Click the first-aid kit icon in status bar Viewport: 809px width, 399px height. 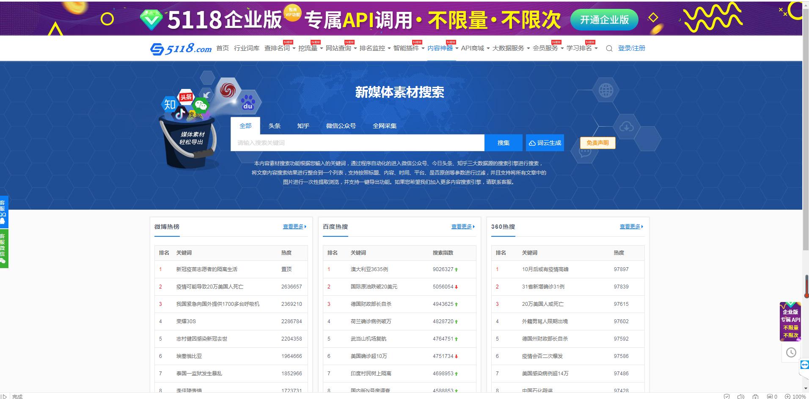(755, 396)
